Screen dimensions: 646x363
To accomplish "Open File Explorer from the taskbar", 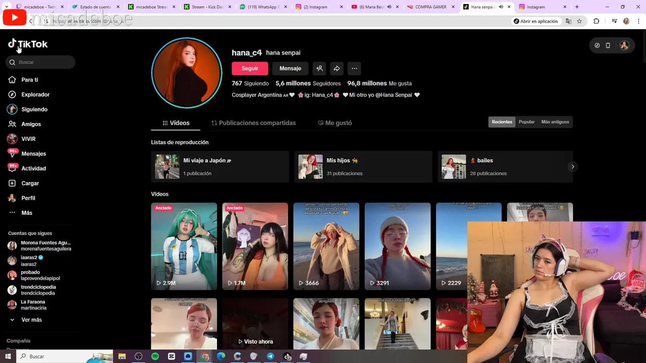I will [122, 356].
